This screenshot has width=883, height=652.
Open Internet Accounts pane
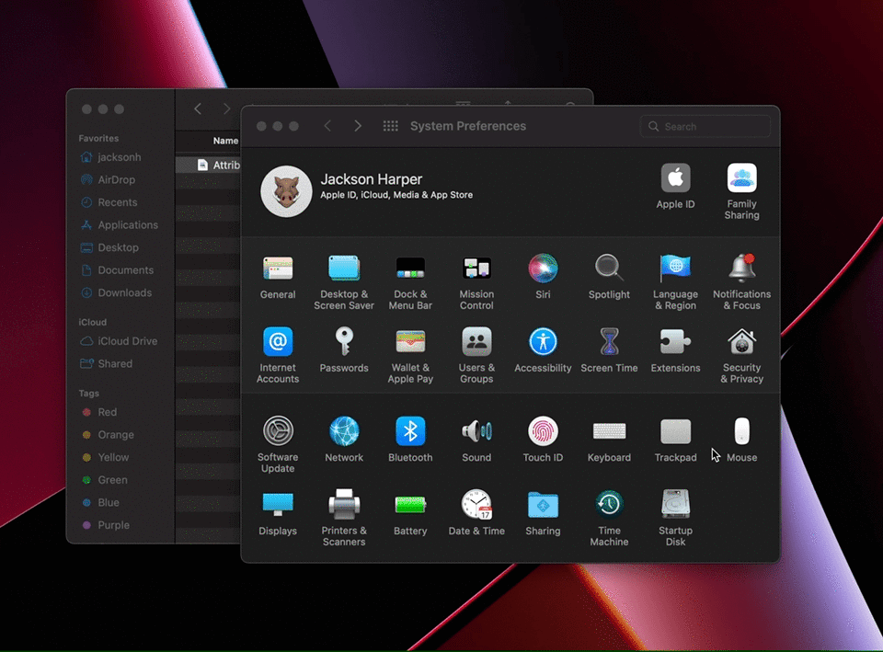[278, 355]
